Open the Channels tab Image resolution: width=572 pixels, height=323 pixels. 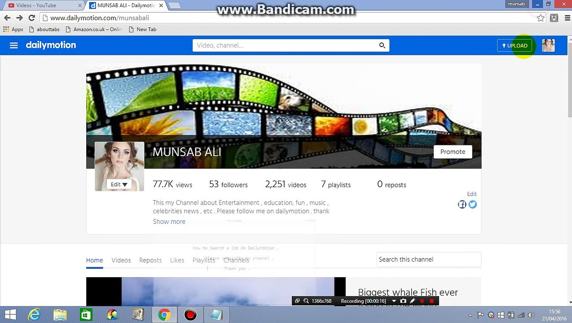[x=236, y=260]
